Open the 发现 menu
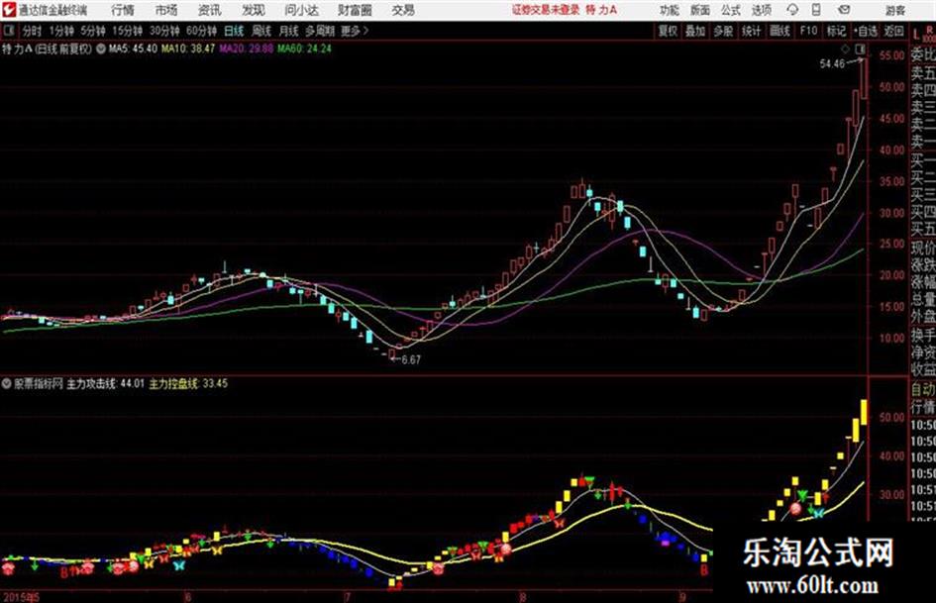This screenshot has height=603, width=936. point(254,10)
